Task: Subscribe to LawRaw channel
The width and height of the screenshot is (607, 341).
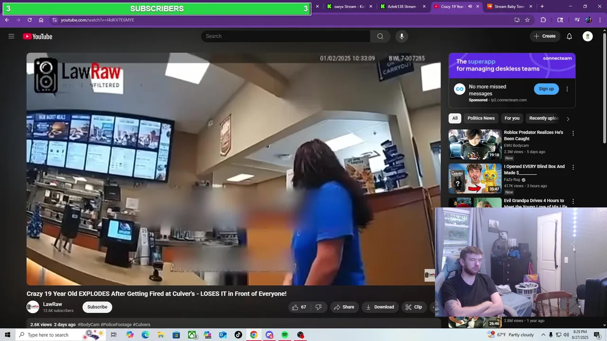Action: coord(97,307)
